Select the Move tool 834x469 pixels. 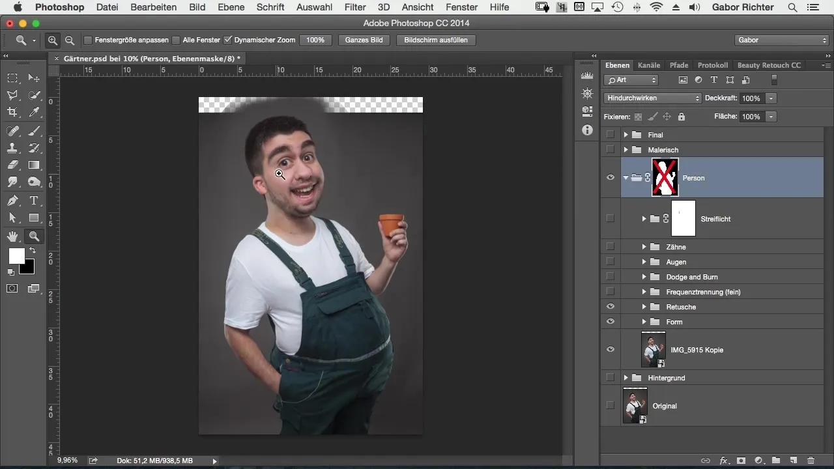(x=35, y=78)
